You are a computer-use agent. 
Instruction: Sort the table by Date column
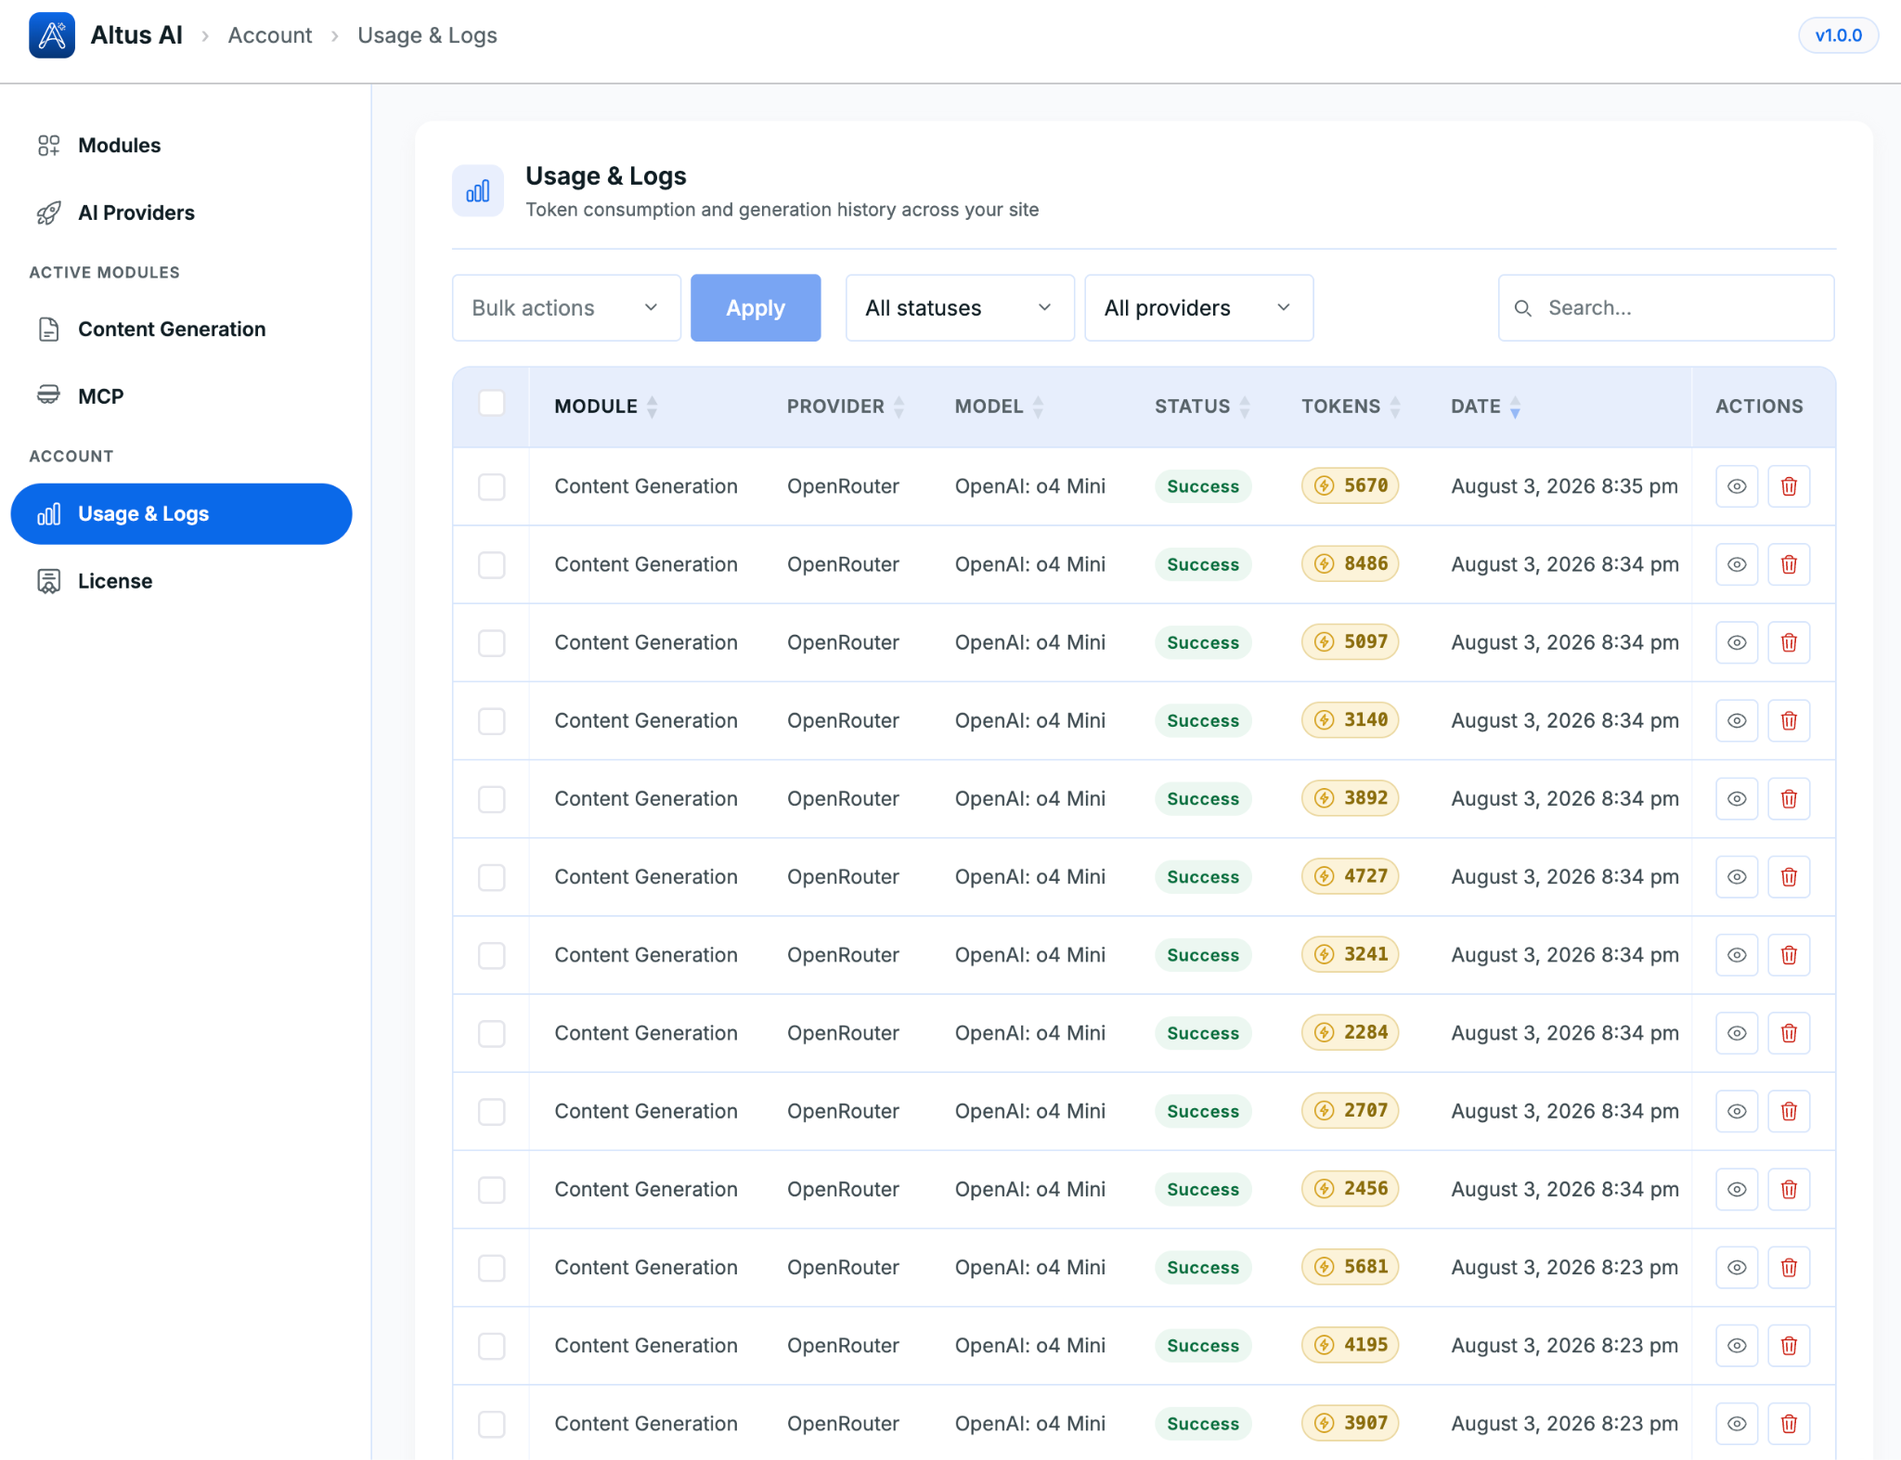pos(1486,407)
